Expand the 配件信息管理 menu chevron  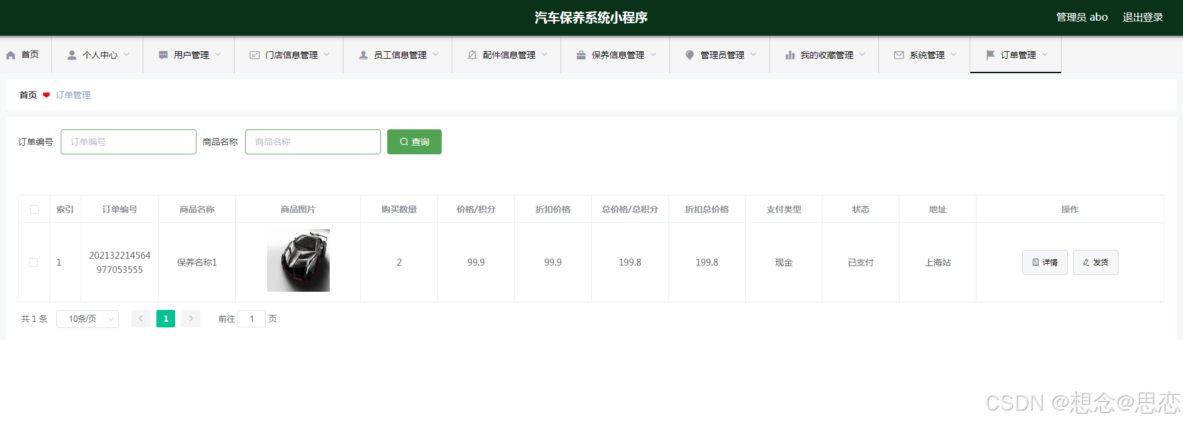544,54
